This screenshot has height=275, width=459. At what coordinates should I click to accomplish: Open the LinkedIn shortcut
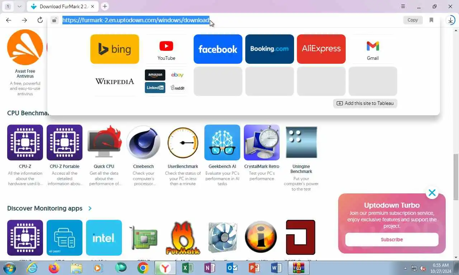pyautogui.click(x=155, y=88)
